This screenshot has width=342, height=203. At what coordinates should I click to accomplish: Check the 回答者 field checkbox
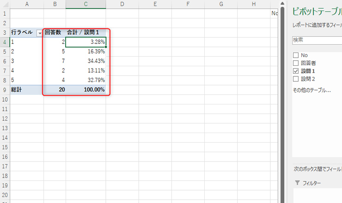[296, 63]
